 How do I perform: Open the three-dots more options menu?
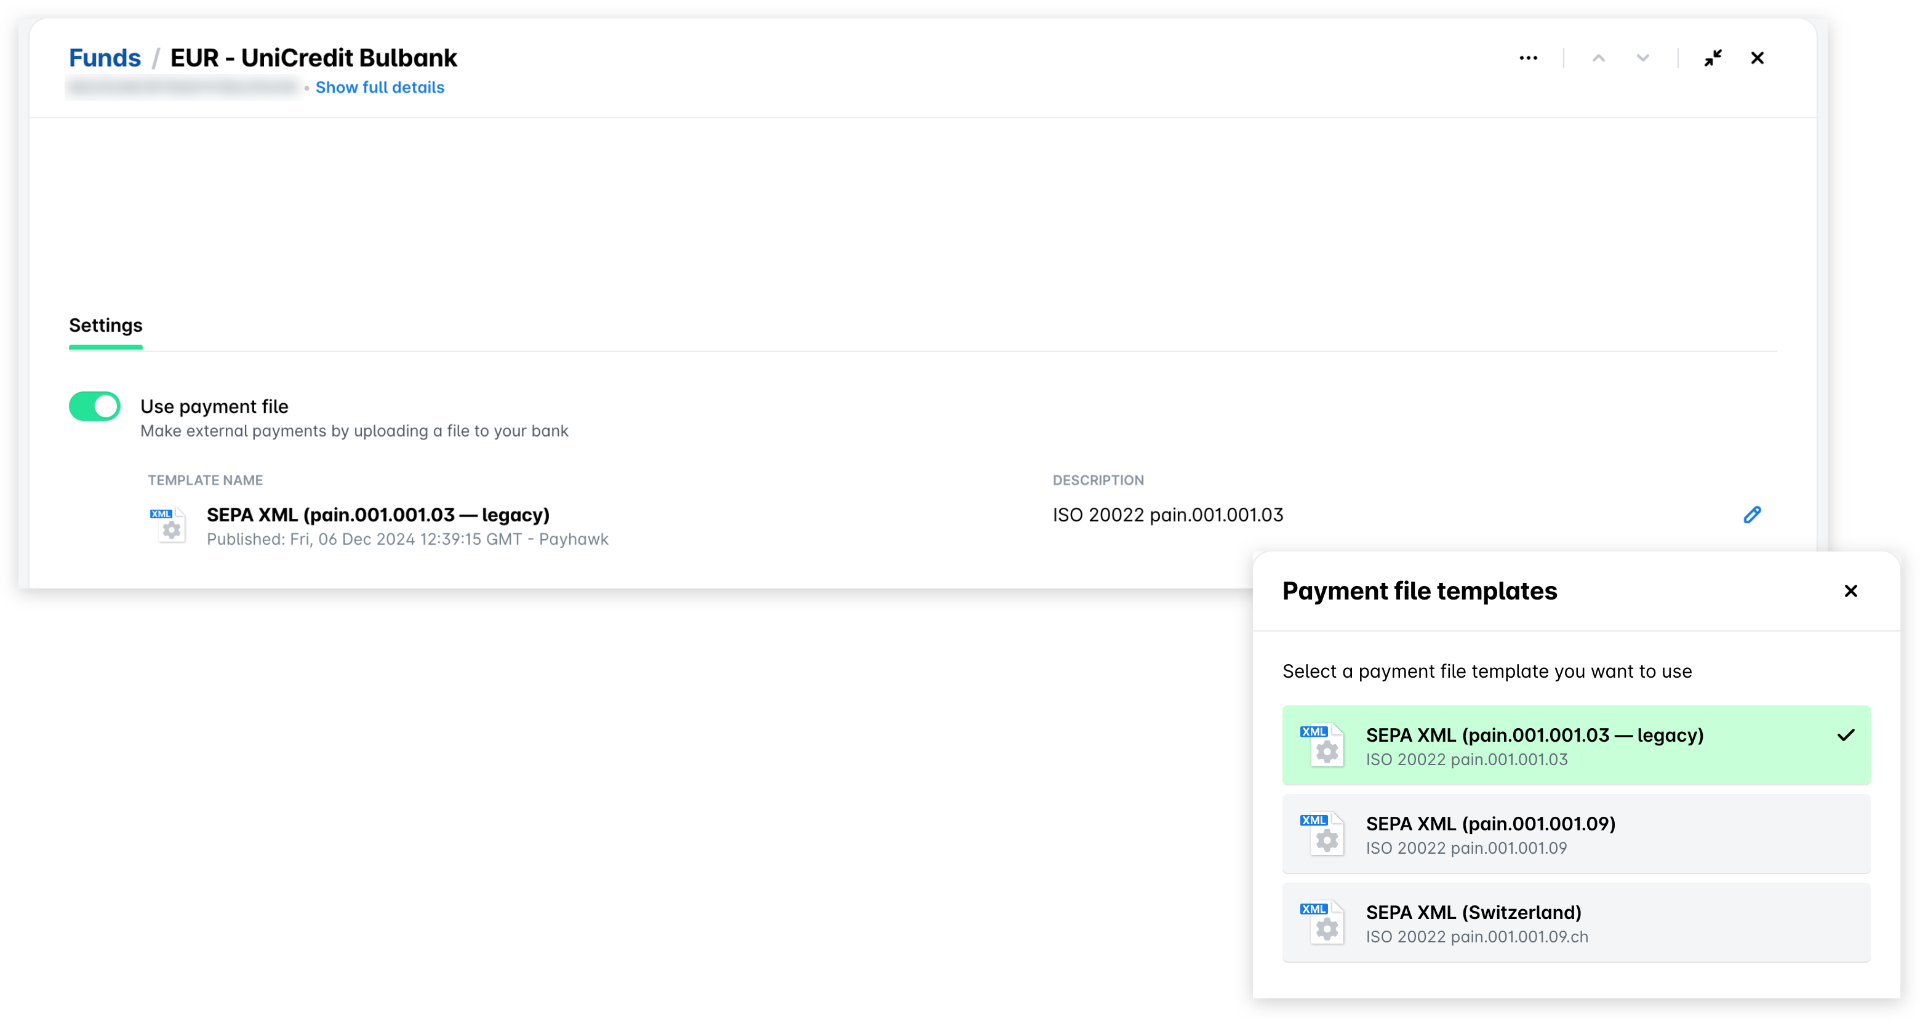[1528, 58]
